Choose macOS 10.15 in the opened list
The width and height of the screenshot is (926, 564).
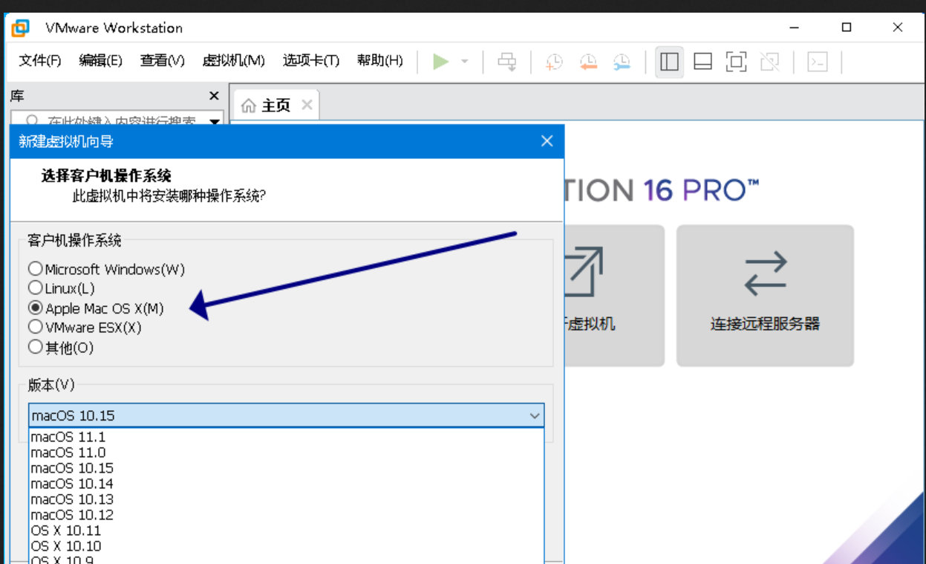(286, 468)
